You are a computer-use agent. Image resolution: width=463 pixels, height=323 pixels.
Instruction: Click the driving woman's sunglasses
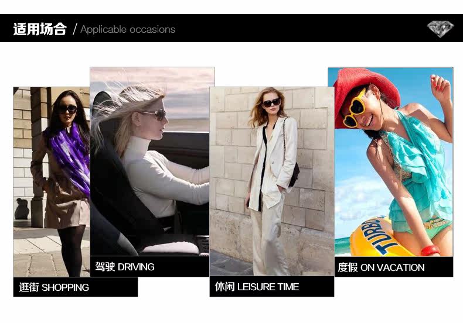[x=155, y=114]
